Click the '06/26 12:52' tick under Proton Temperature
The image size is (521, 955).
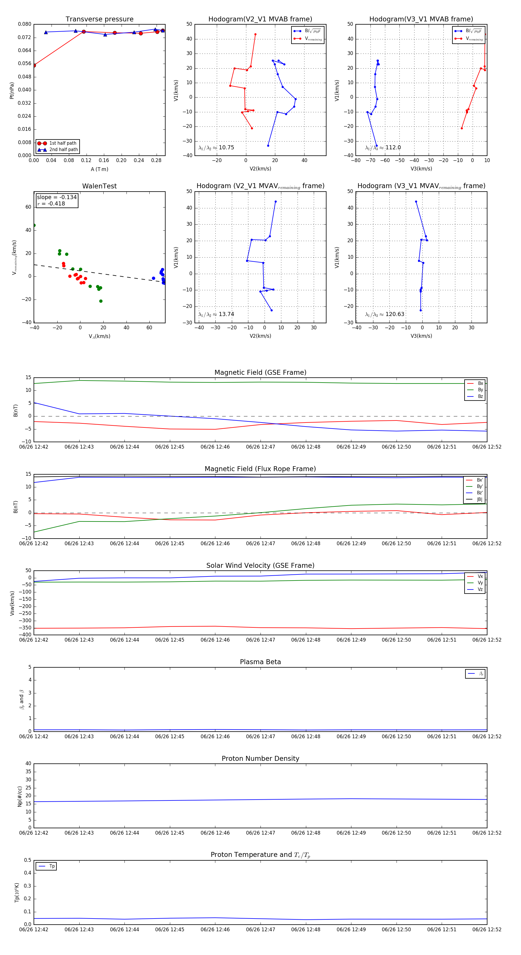487,930
